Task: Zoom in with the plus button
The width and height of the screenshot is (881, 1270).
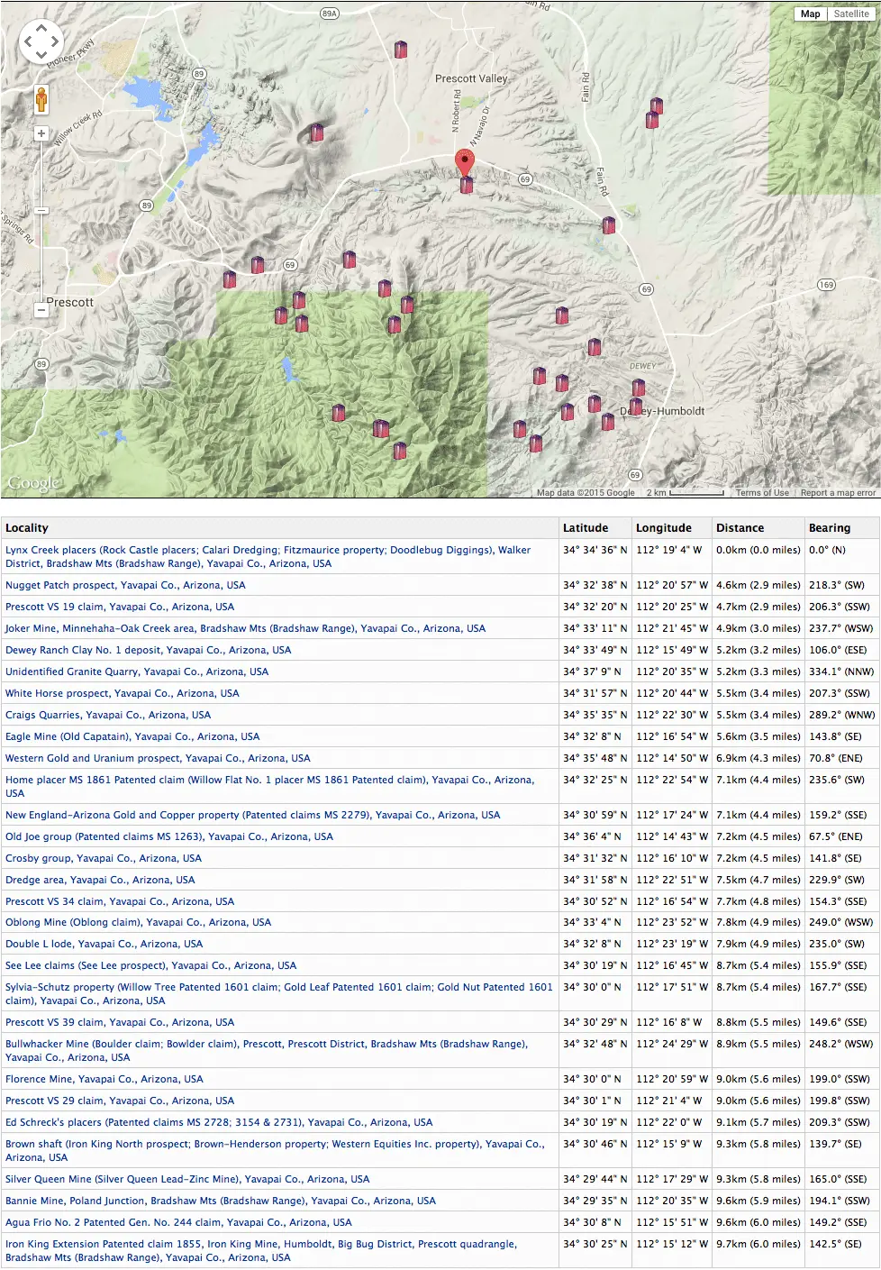Action: [41, 133]
